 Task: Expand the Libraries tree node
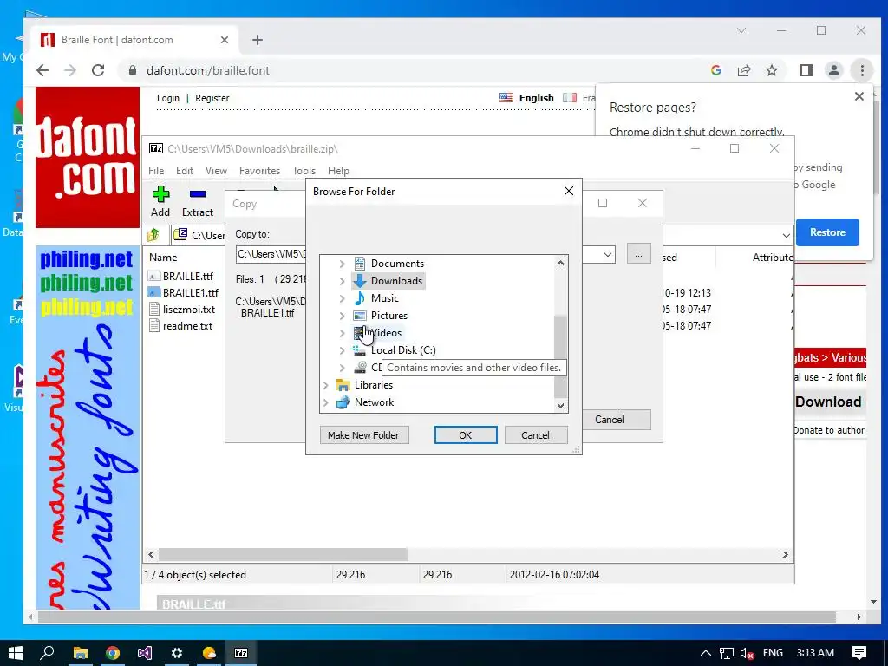326,385
